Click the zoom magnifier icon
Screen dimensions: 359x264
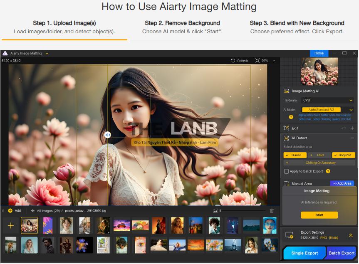[257, 61]
